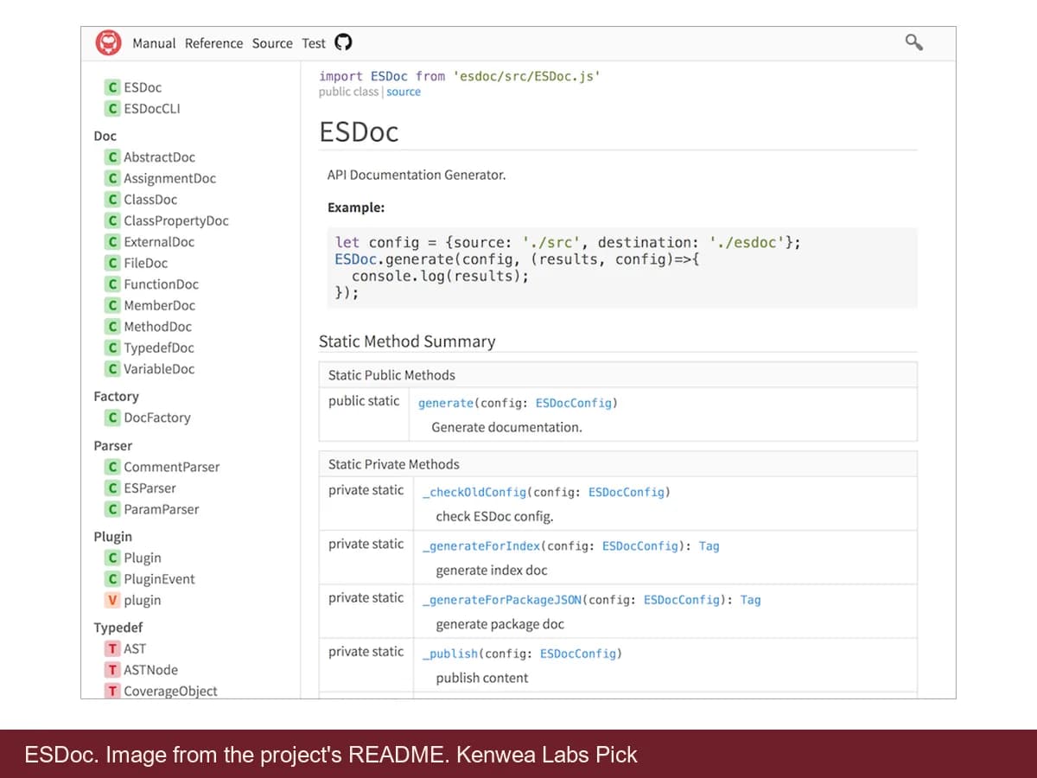Open the Manual menu item
This screenshot has width=1037, height=778.
(154, 43)
